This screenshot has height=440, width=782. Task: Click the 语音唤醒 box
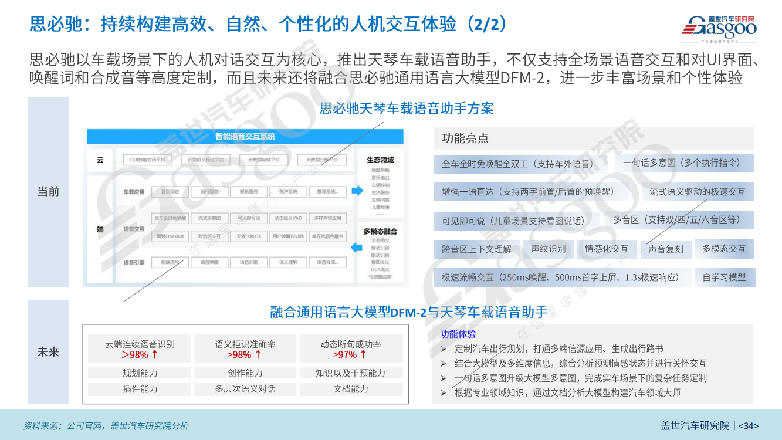[x=209, y=262]
